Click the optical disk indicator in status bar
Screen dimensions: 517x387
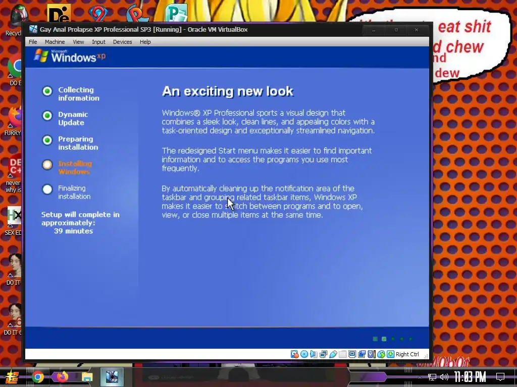pos(304,354)
